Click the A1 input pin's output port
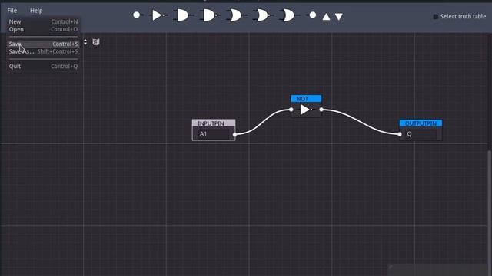 (x=234, y=135)
